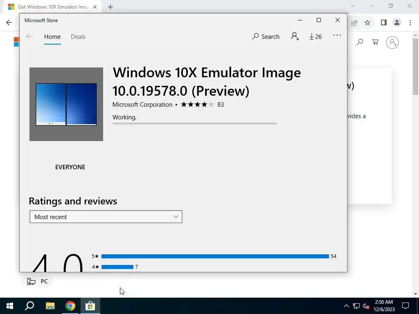Open the webpage shopping cart

pos(375,42)
